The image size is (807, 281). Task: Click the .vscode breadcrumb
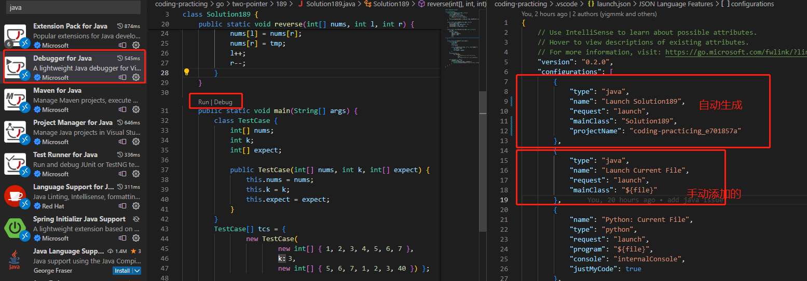coord(566,4)
